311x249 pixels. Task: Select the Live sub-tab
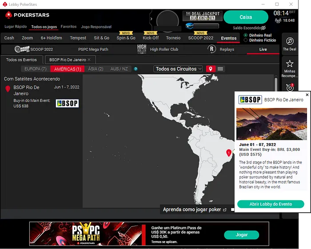coord(263,49)
